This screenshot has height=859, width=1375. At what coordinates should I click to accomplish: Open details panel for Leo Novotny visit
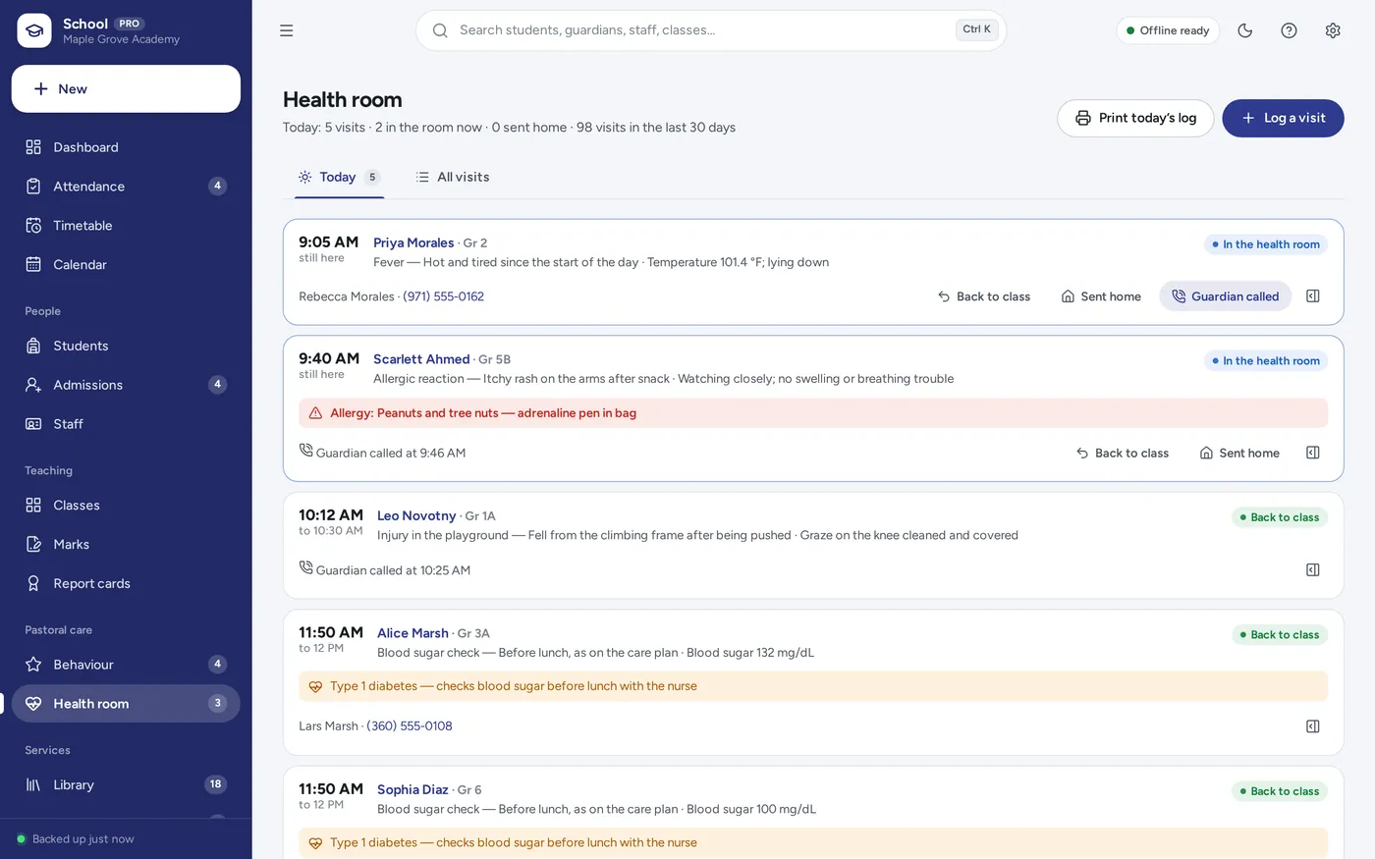coord(1313,570)
